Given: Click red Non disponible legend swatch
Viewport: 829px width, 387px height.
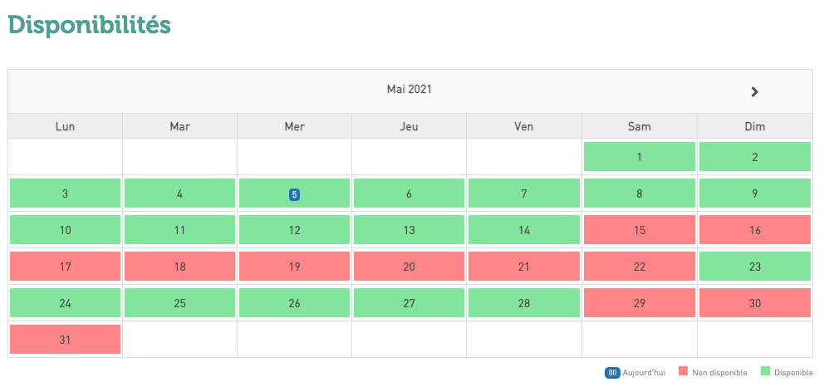Looking at the screenshot, I should 684,373.
